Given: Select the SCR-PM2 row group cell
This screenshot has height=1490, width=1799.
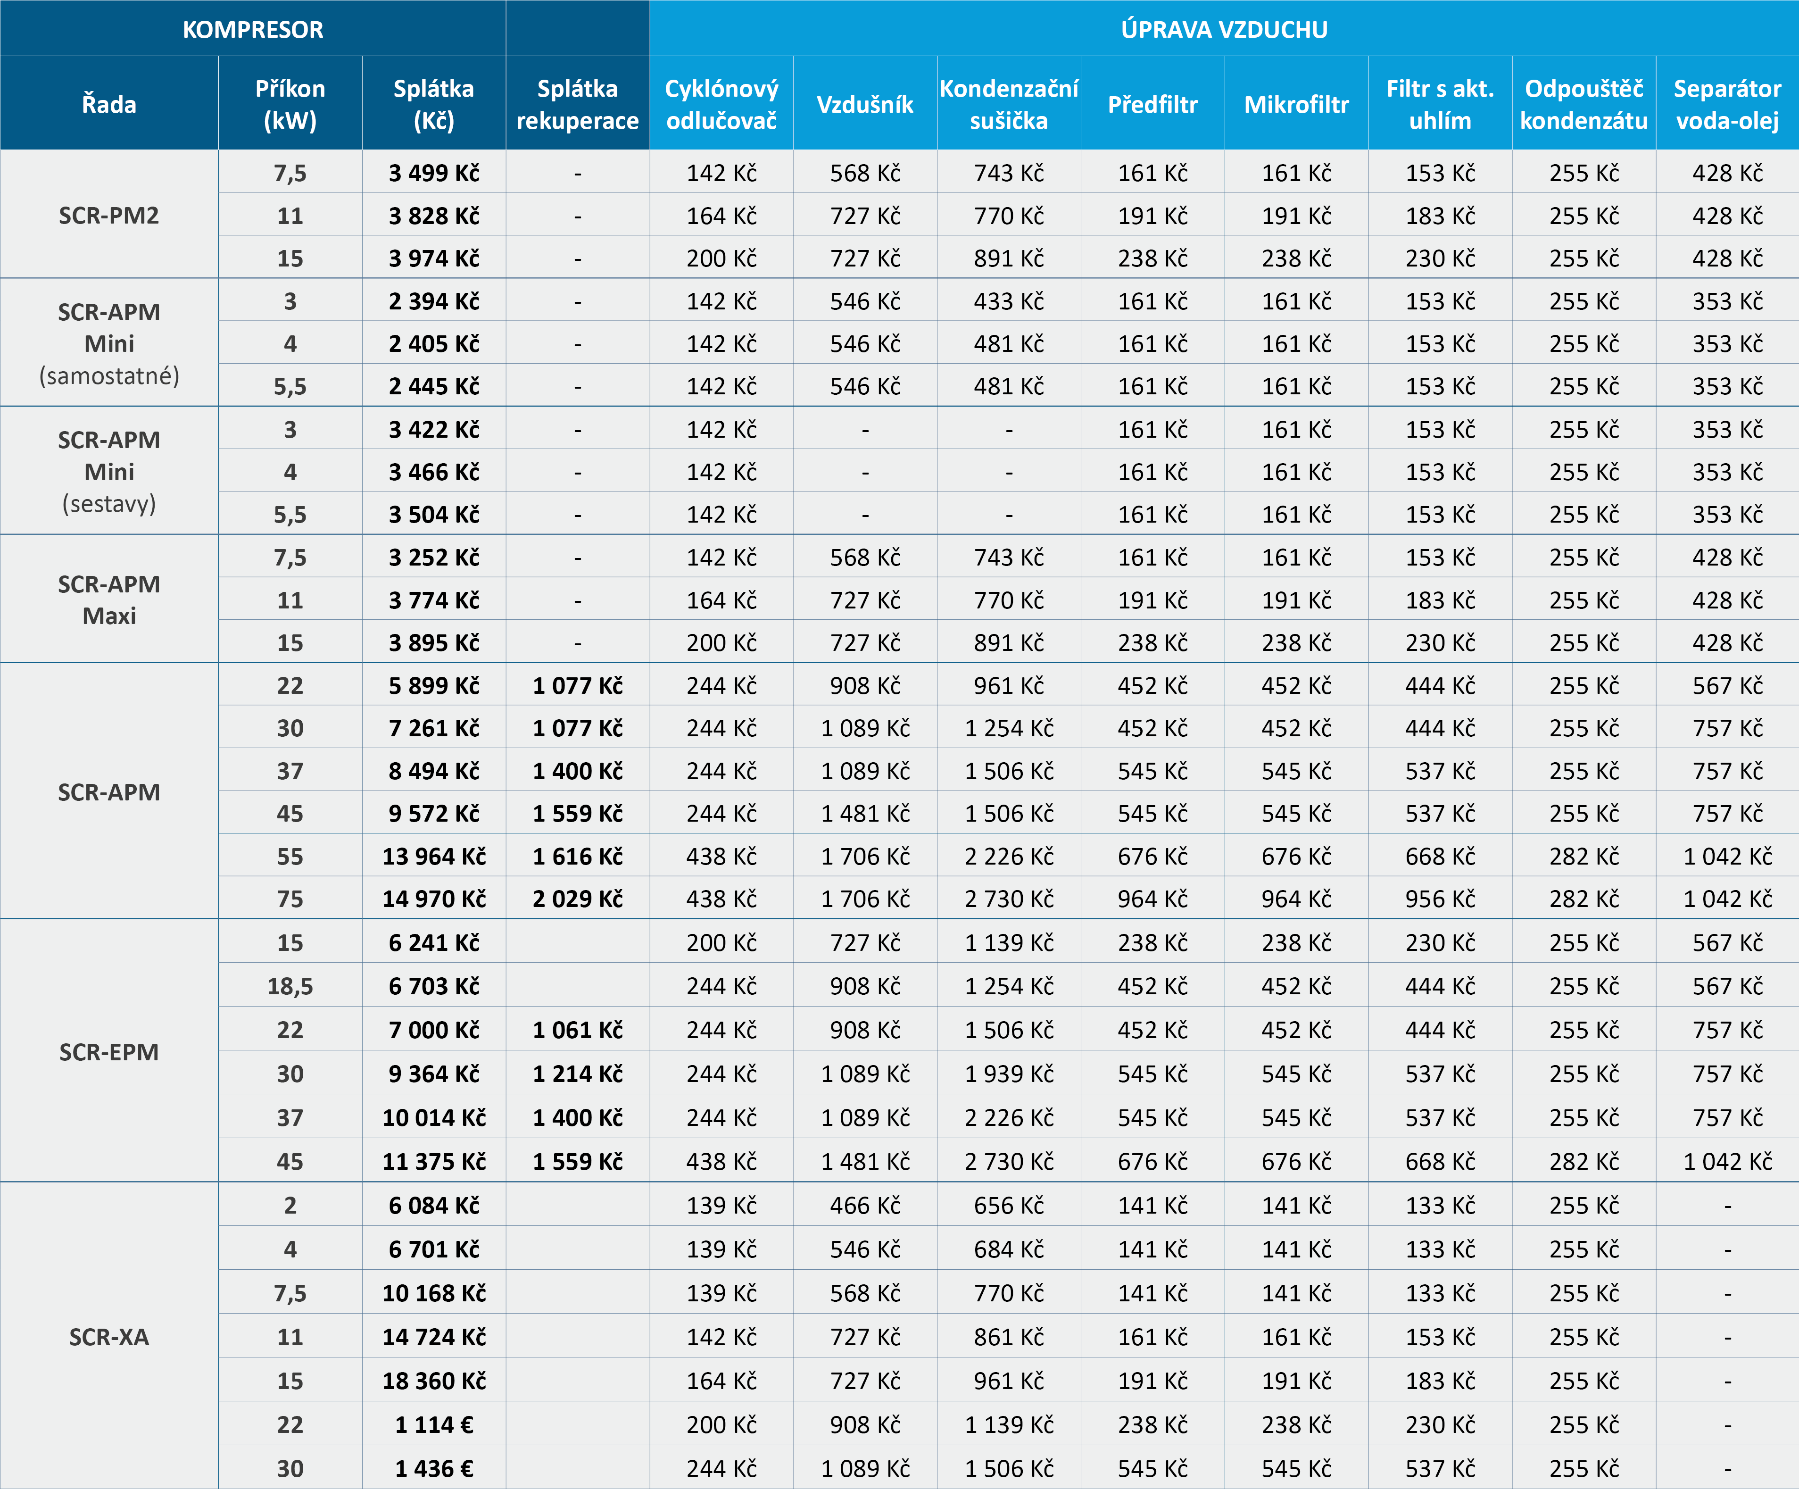Looking at the screenshot, I should click(x=109, y=215).
